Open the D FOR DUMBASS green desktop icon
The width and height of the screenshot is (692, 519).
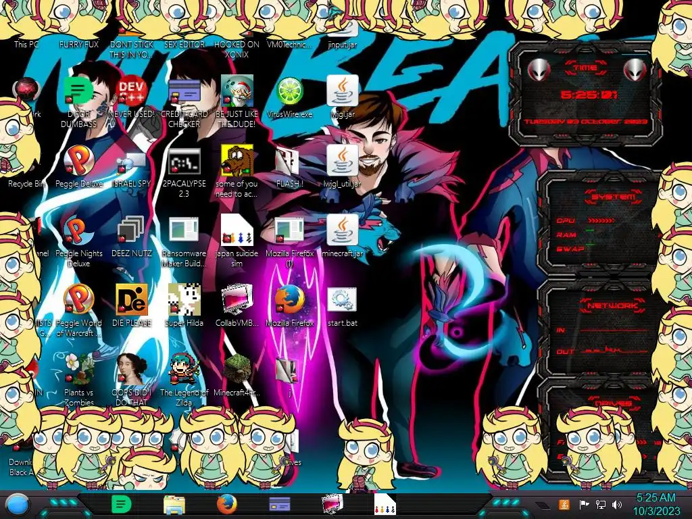pyautogui.click(x=78, y=91)
